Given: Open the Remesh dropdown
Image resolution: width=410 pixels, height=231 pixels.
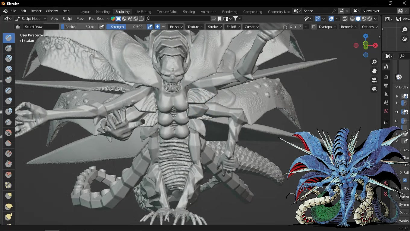Looking at the screenshot, I should pos(349,27).
